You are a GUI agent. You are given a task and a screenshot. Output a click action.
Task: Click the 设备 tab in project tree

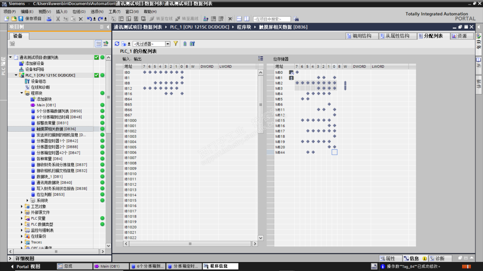(x=18, y=36)
